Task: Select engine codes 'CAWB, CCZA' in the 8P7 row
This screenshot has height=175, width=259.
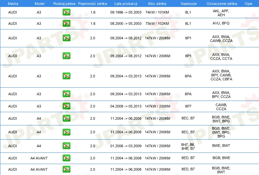Action: [221, 107]
